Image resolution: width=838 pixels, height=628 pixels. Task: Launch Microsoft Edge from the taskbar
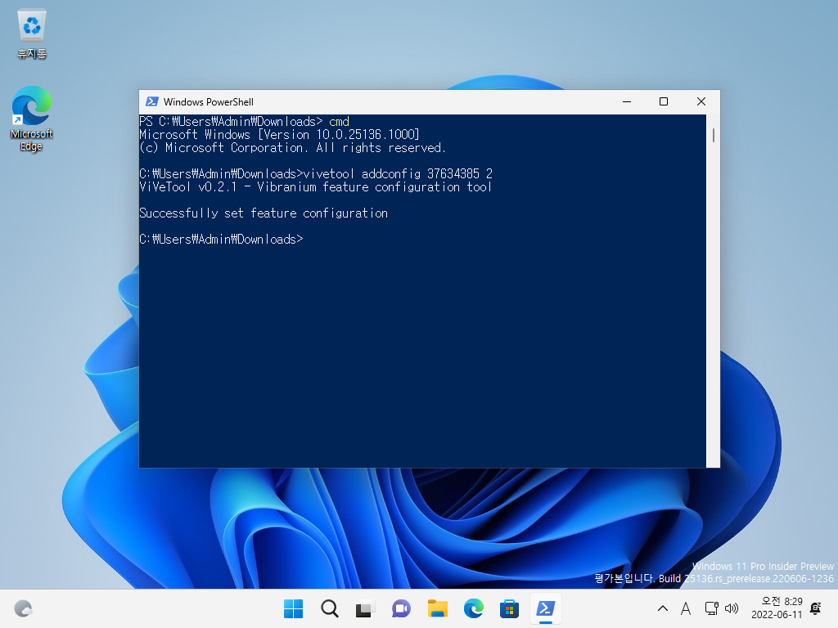click(472, 608)
